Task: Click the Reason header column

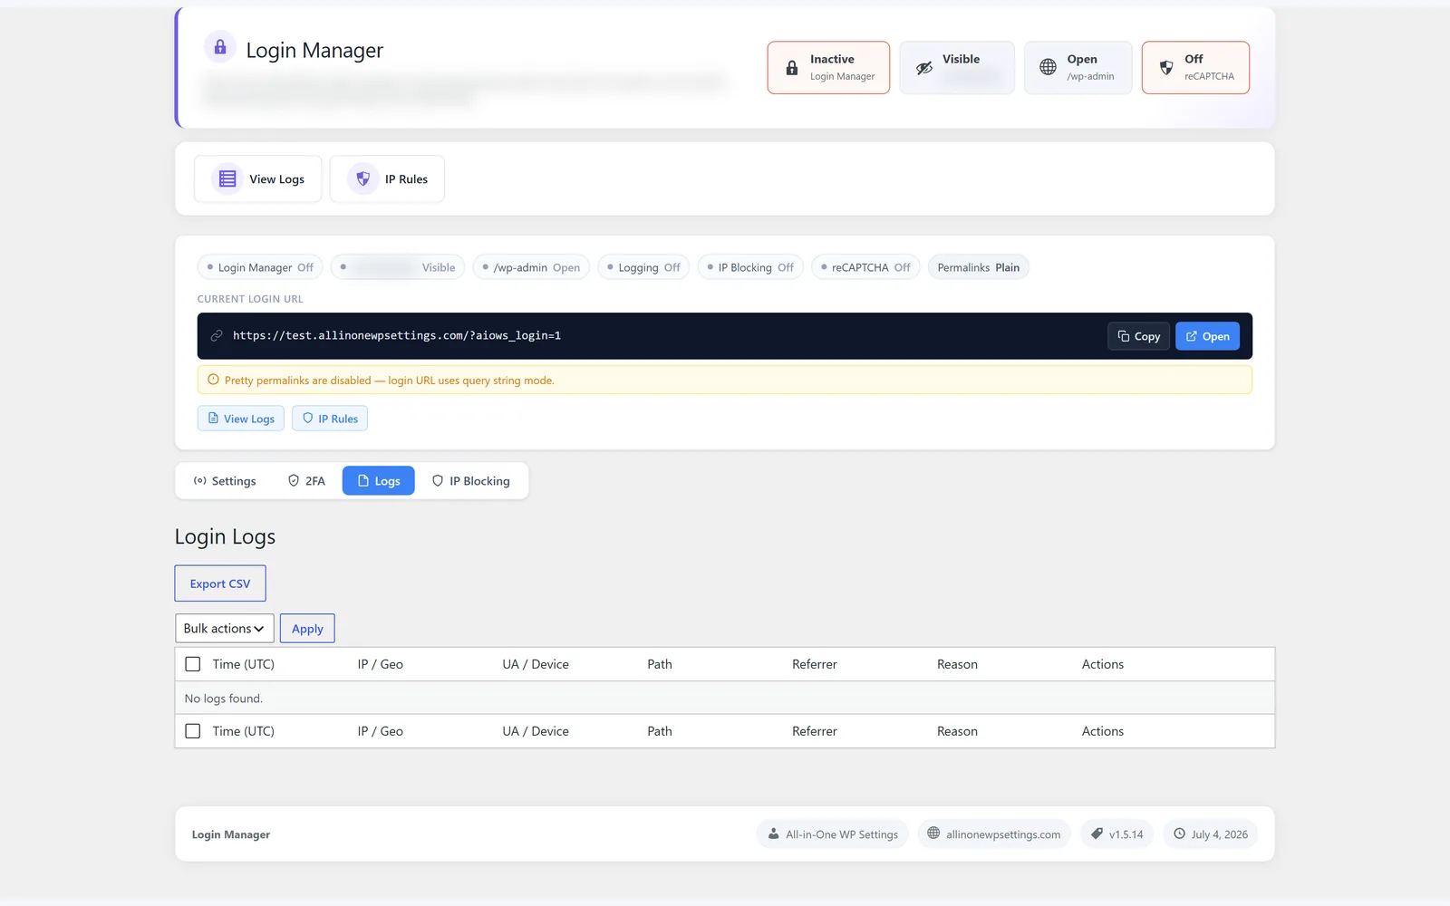Action: point(957,664)
